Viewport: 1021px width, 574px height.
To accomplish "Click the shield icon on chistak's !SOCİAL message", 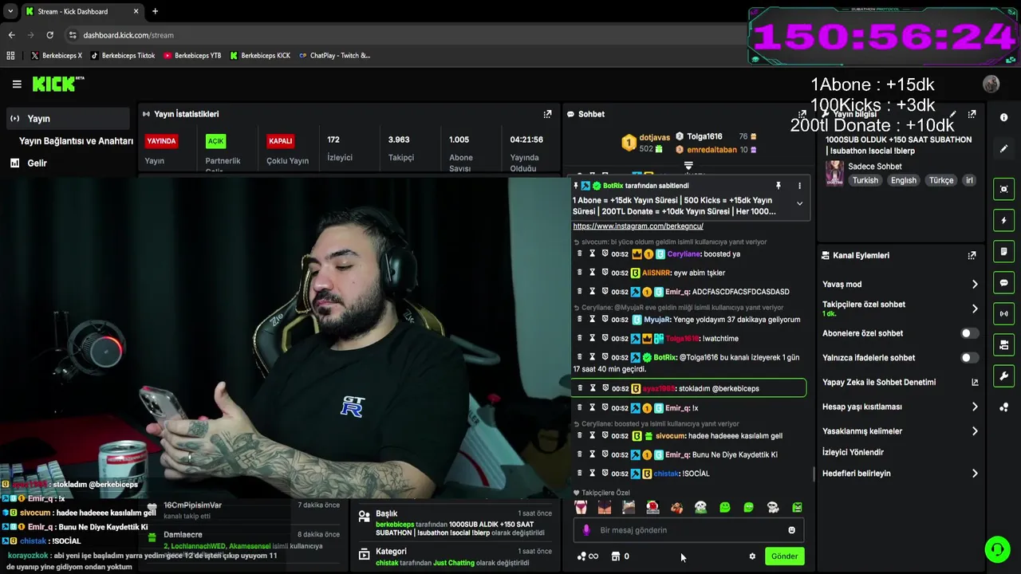I will [605, 474].
